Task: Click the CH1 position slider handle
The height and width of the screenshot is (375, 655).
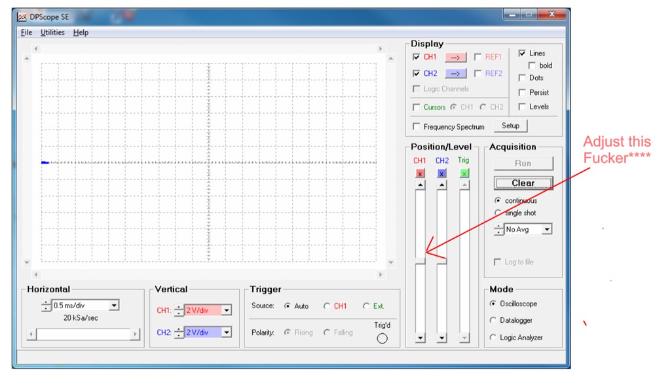Action: (420, 262)
